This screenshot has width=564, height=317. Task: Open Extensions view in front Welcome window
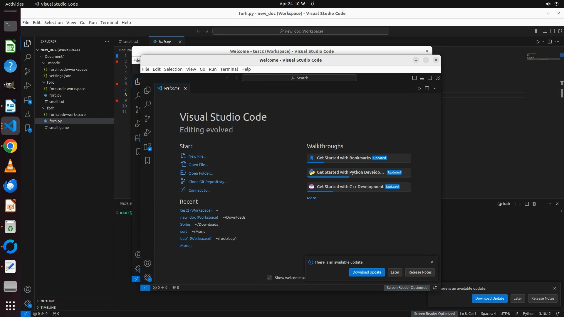(x=147, y=146)
